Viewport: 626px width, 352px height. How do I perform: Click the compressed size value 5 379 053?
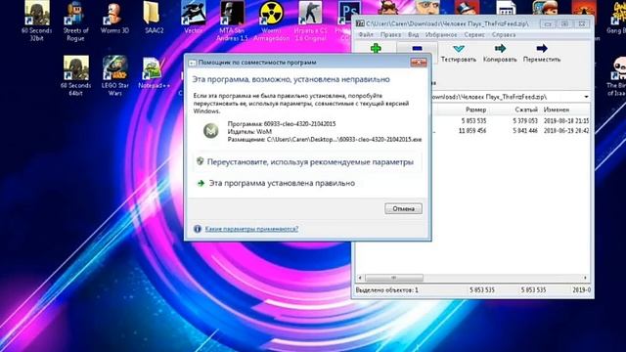[525, 120]
